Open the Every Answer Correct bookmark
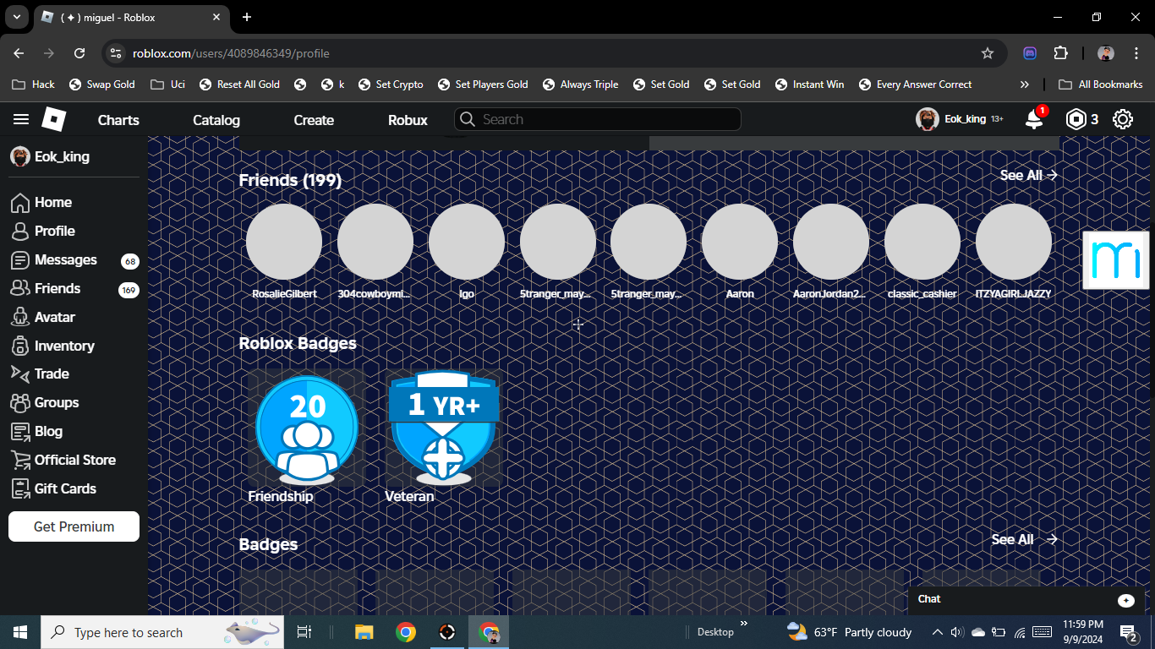 [915, 85]
